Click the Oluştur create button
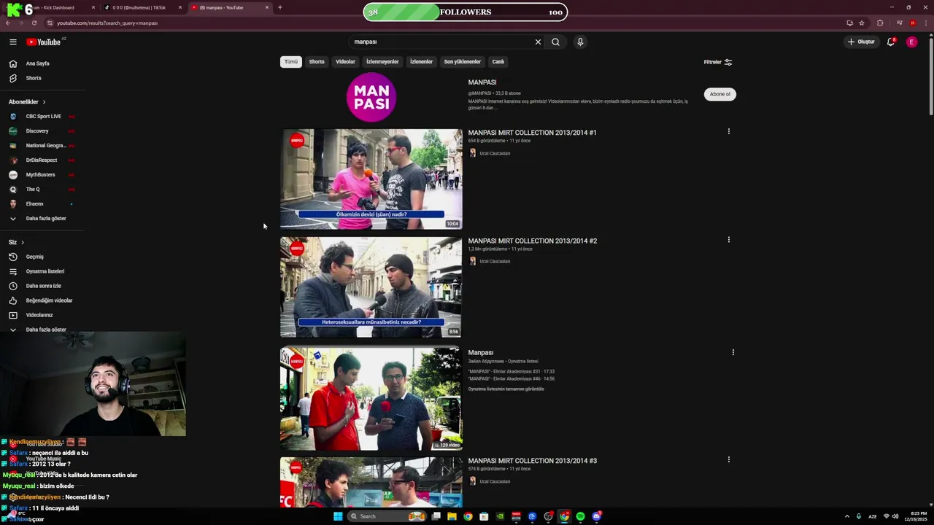934x525 pixels. pyautogui.click(x=861, y=42)
